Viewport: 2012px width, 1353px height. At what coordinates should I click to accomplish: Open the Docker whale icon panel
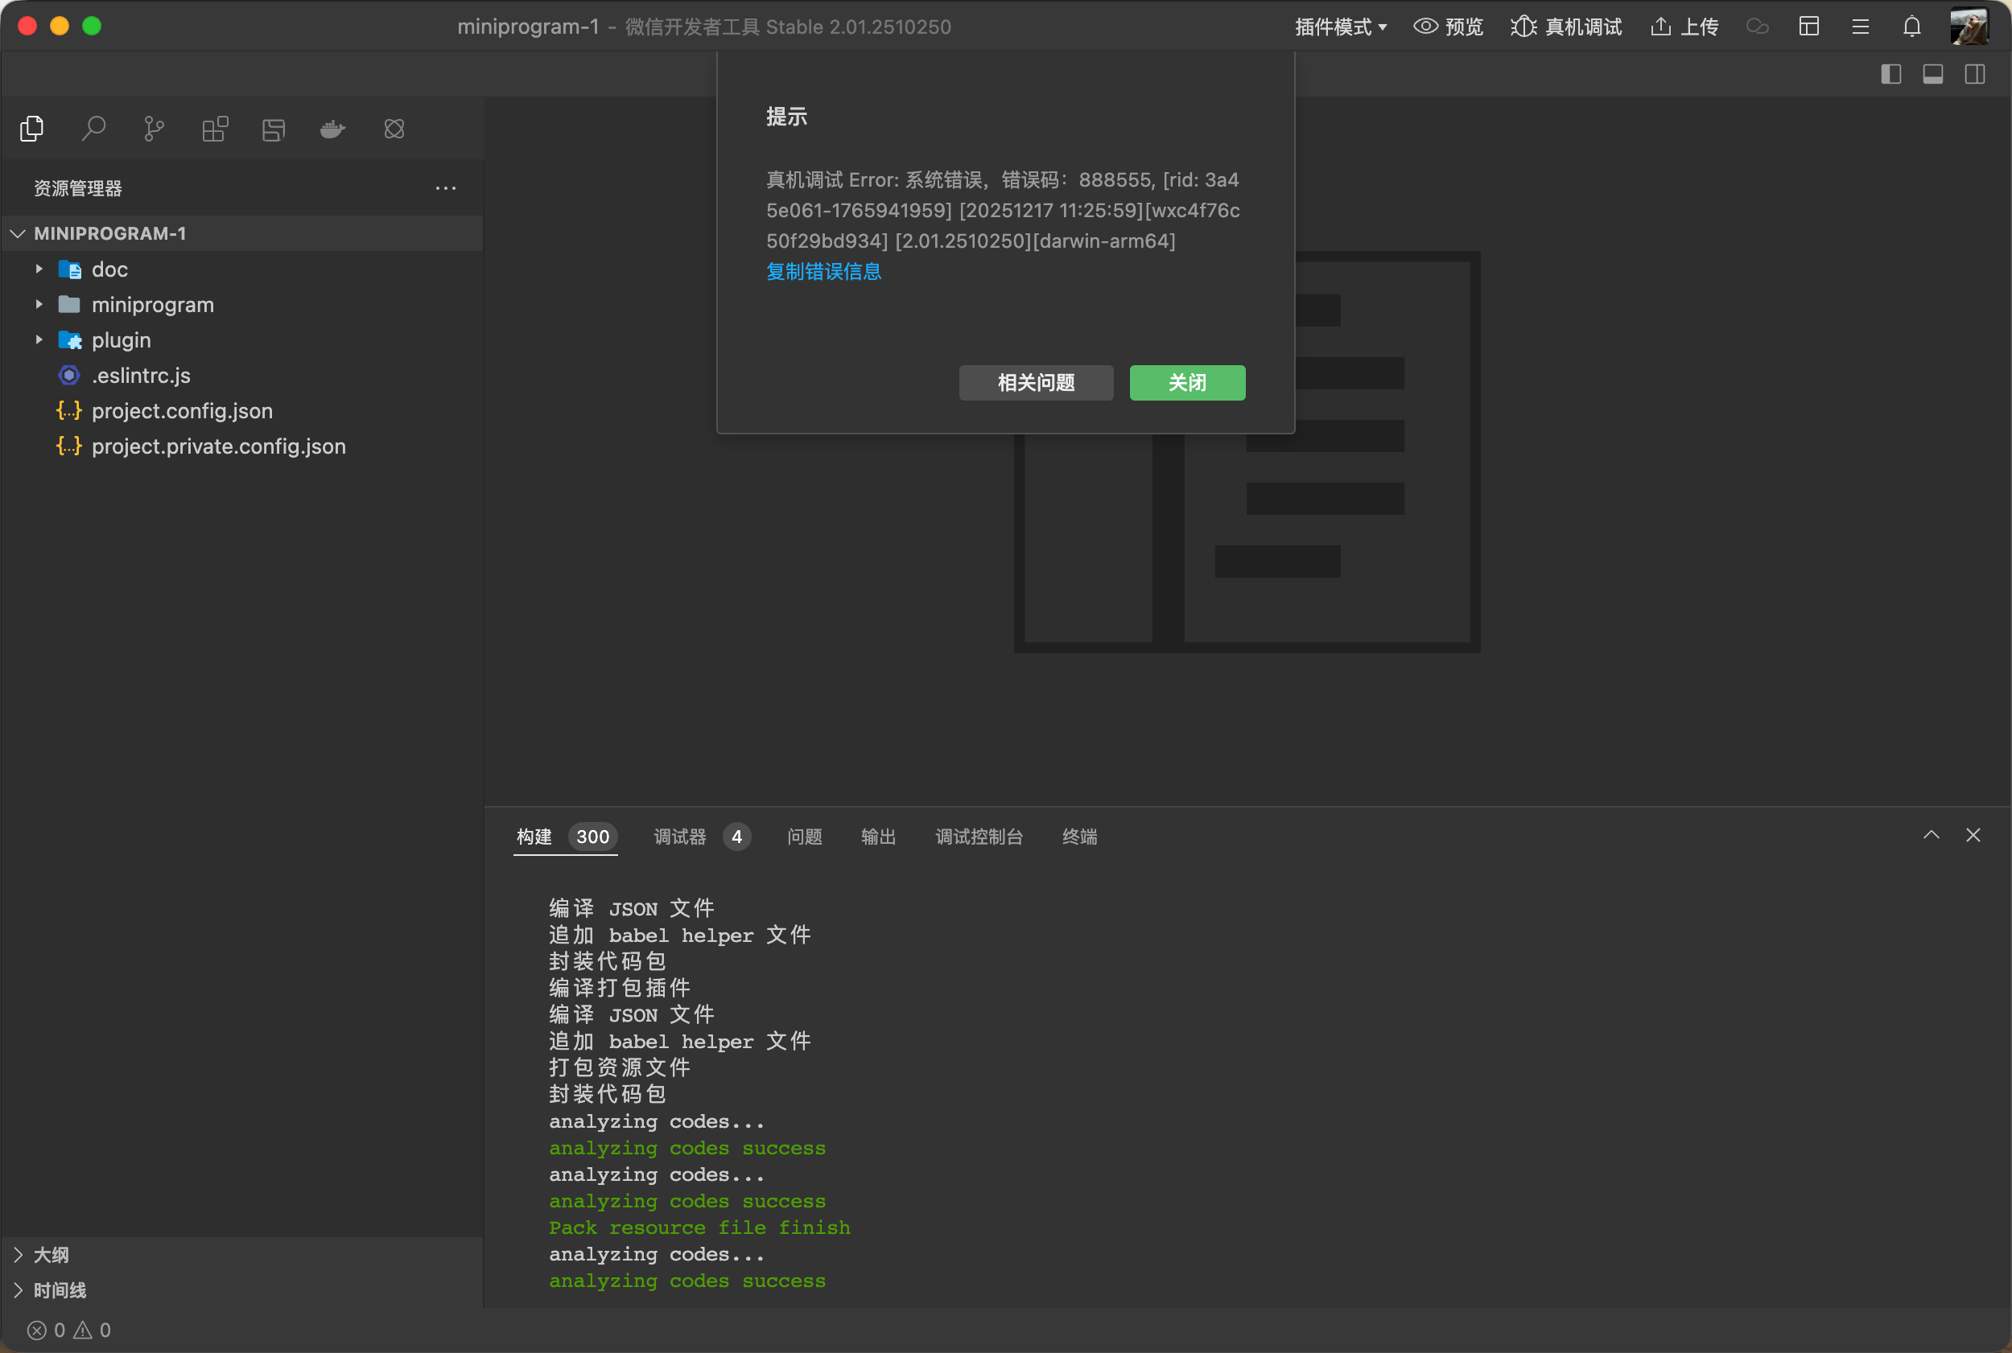pyautogui.click(x=332, y=130)
